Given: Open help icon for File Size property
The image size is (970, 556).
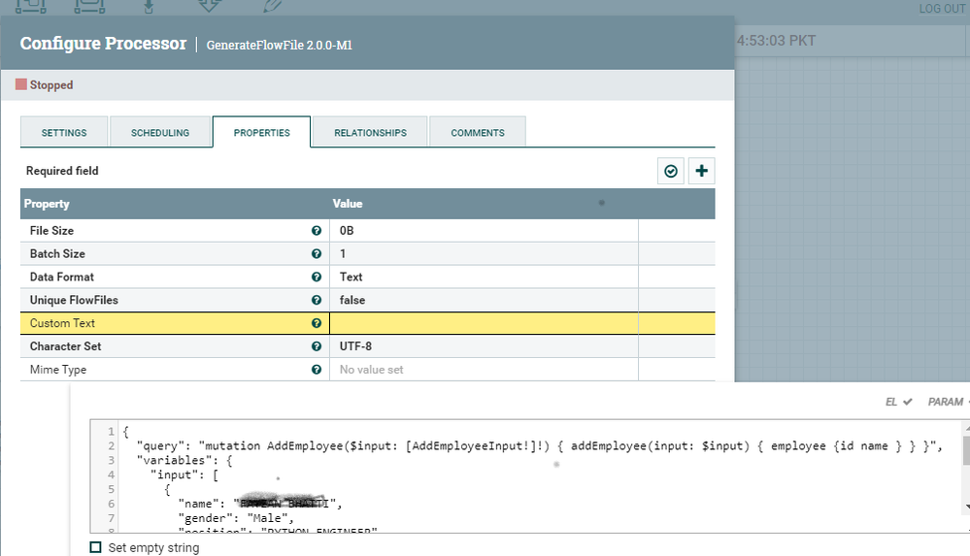Looking at the screenshot, I should (317, 231).
